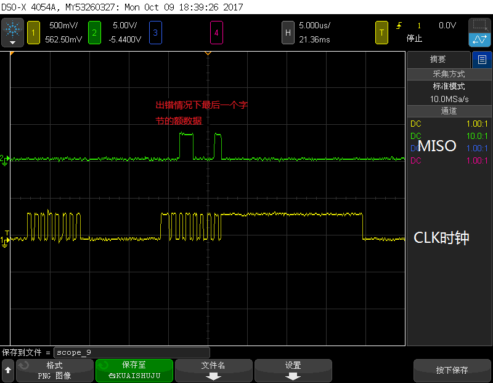Click channel 1 offset 562.50mV value

pyautogui.click(x=63, y=39)
